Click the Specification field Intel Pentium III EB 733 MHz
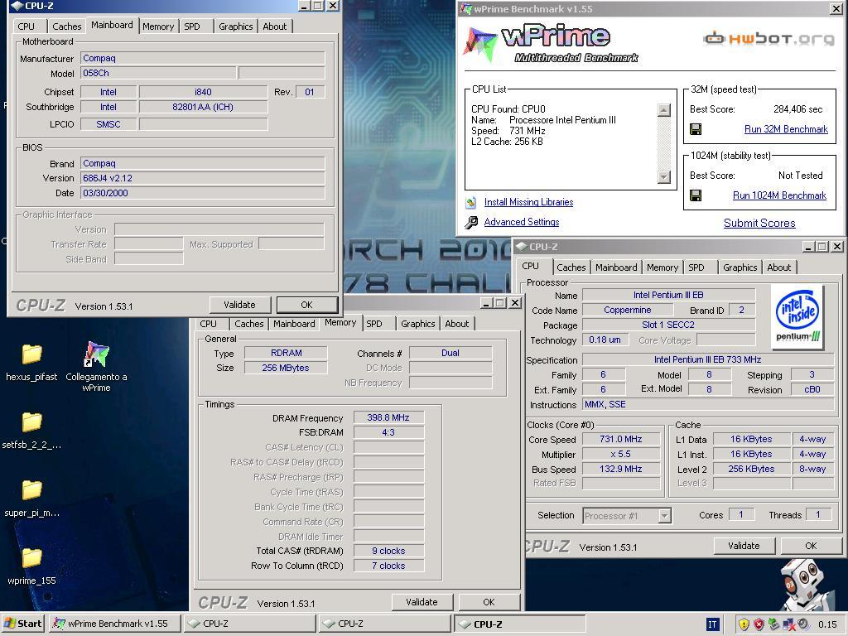The height and width of the screenshot is (636, 848). point(707,359)
